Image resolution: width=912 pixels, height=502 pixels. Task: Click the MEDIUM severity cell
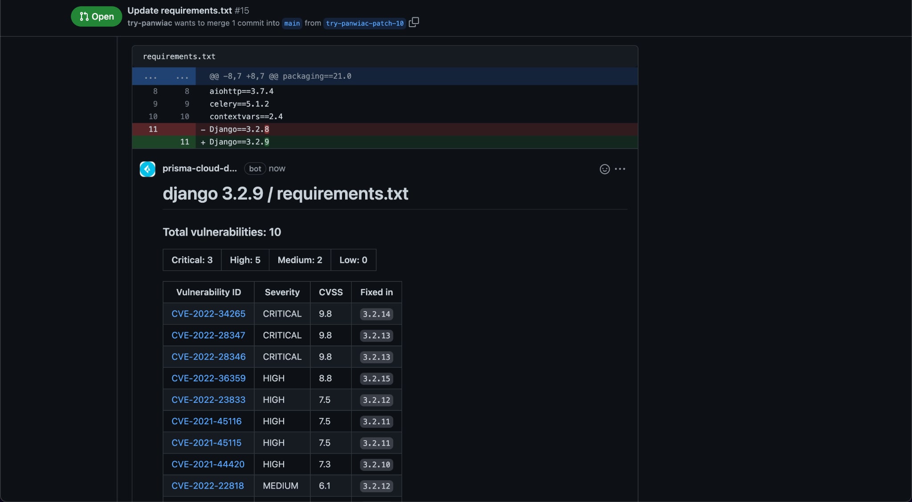tap(282, 486)
